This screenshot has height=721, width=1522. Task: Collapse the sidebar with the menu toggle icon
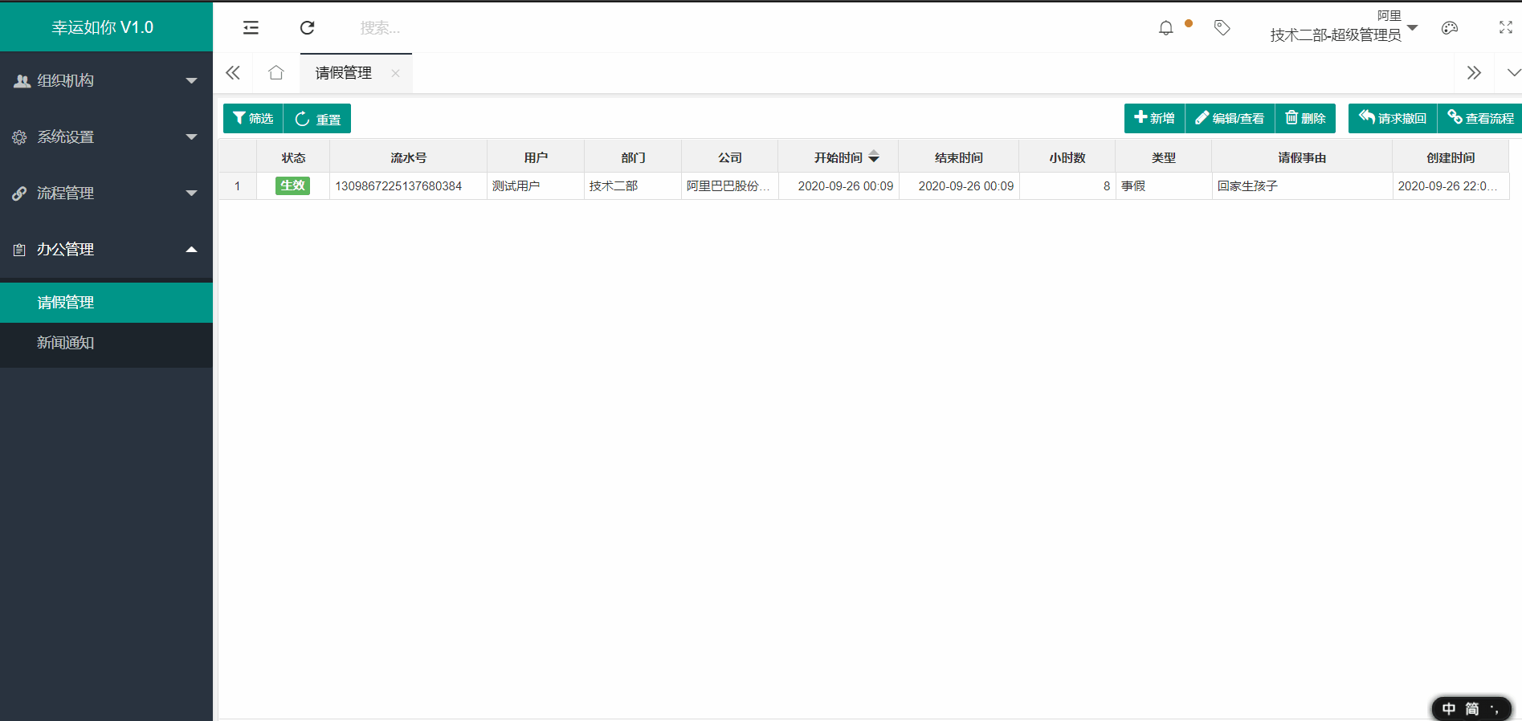click(x=251, y=28)
